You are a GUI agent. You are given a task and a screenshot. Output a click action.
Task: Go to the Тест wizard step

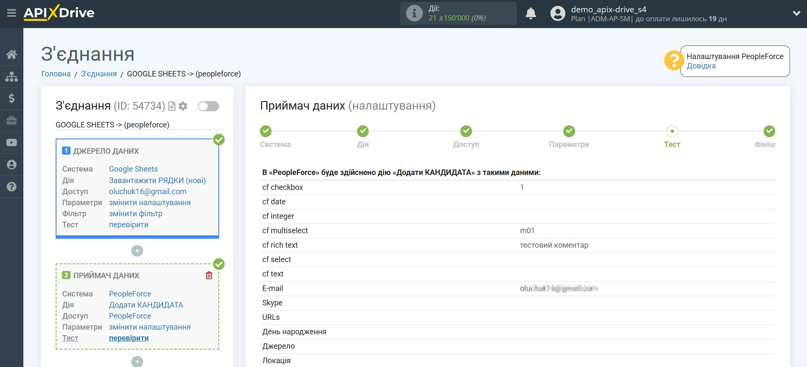pos(672,144)
